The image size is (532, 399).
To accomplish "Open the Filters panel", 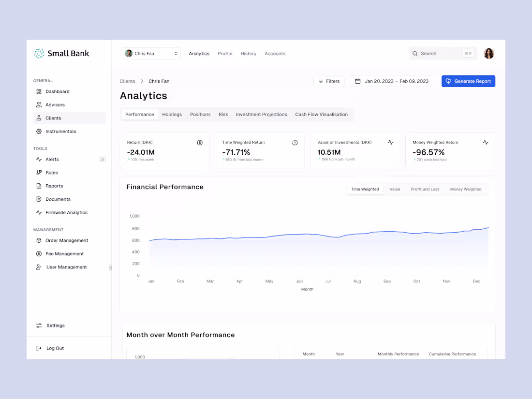I will pos(329,81).
